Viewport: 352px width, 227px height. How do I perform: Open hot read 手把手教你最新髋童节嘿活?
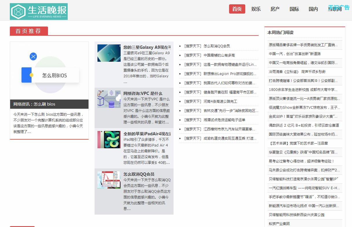(x=304, y=197)
